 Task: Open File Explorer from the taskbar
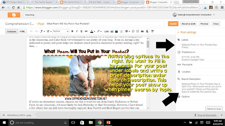point(91,122)
